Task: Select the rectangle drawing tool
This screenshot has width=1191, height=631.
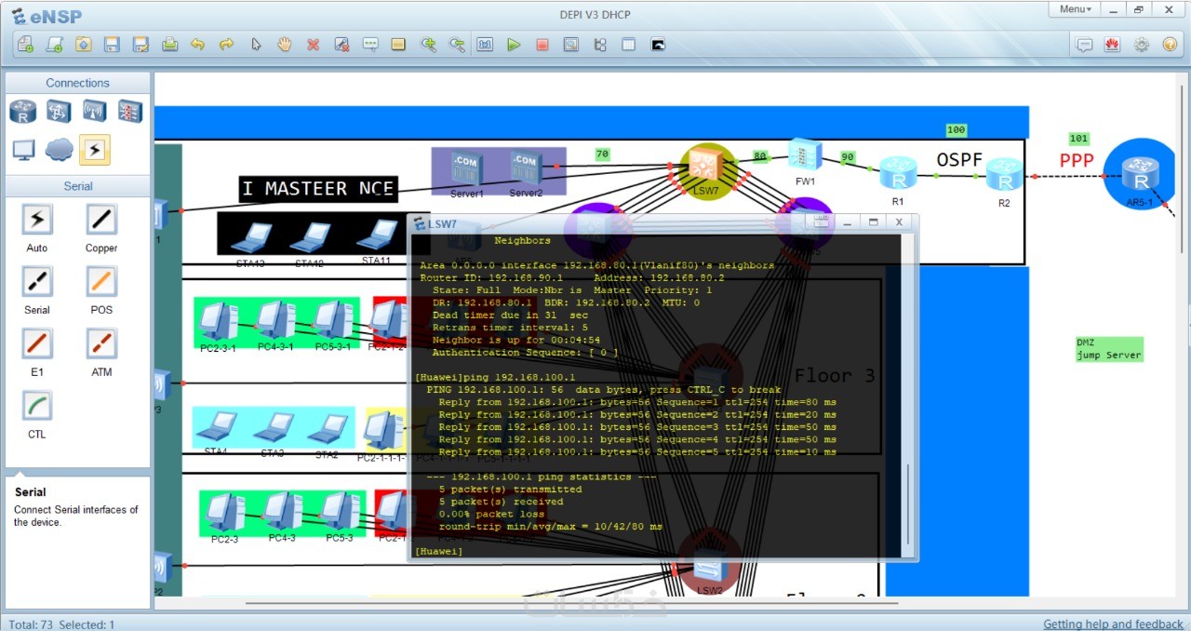Action: 398,44
